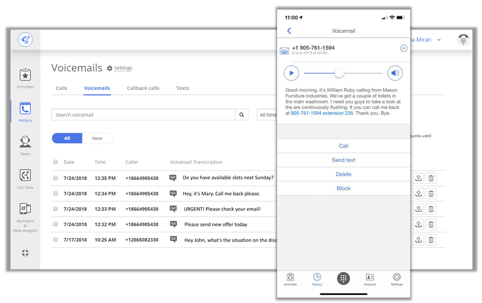Trash the 12:32 PM voicemail

(x=431, y=224)
